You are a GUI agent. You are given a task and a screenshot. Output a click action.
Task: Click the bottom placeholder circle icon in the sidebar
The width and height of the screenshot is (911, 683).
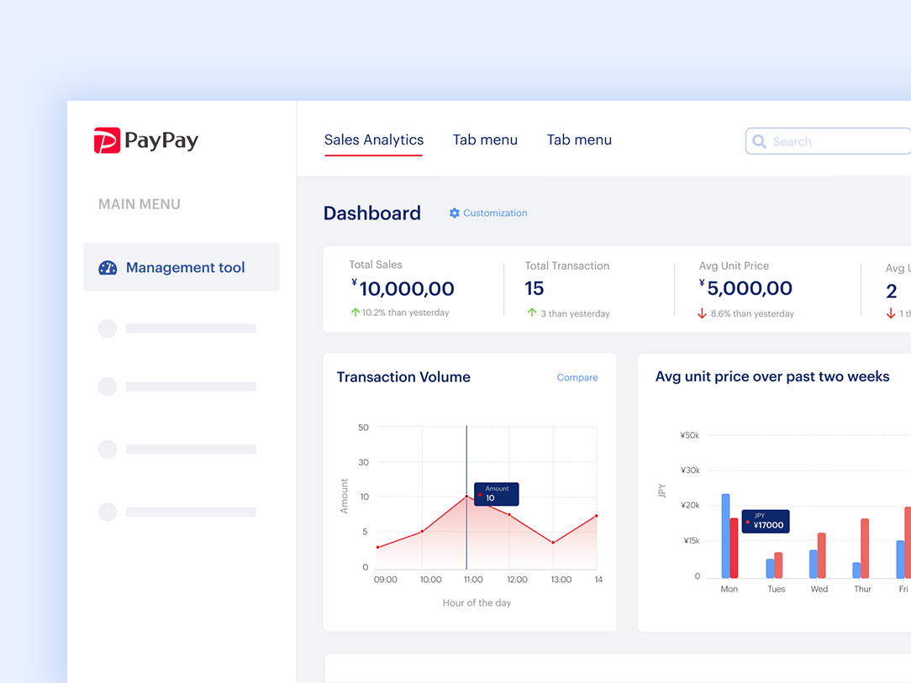pyautogui.click(x=107, y=512)
